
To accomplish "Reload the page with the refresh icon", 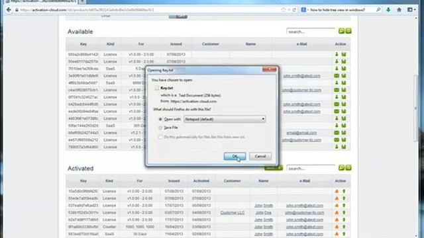I will (x=294, y=10).
